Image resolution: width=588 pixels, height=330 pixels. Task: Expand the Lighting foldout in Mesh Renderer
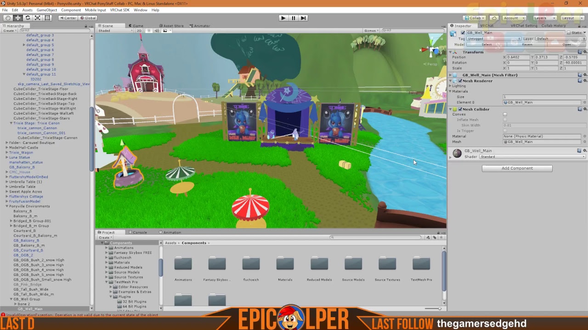click(451, 86)
